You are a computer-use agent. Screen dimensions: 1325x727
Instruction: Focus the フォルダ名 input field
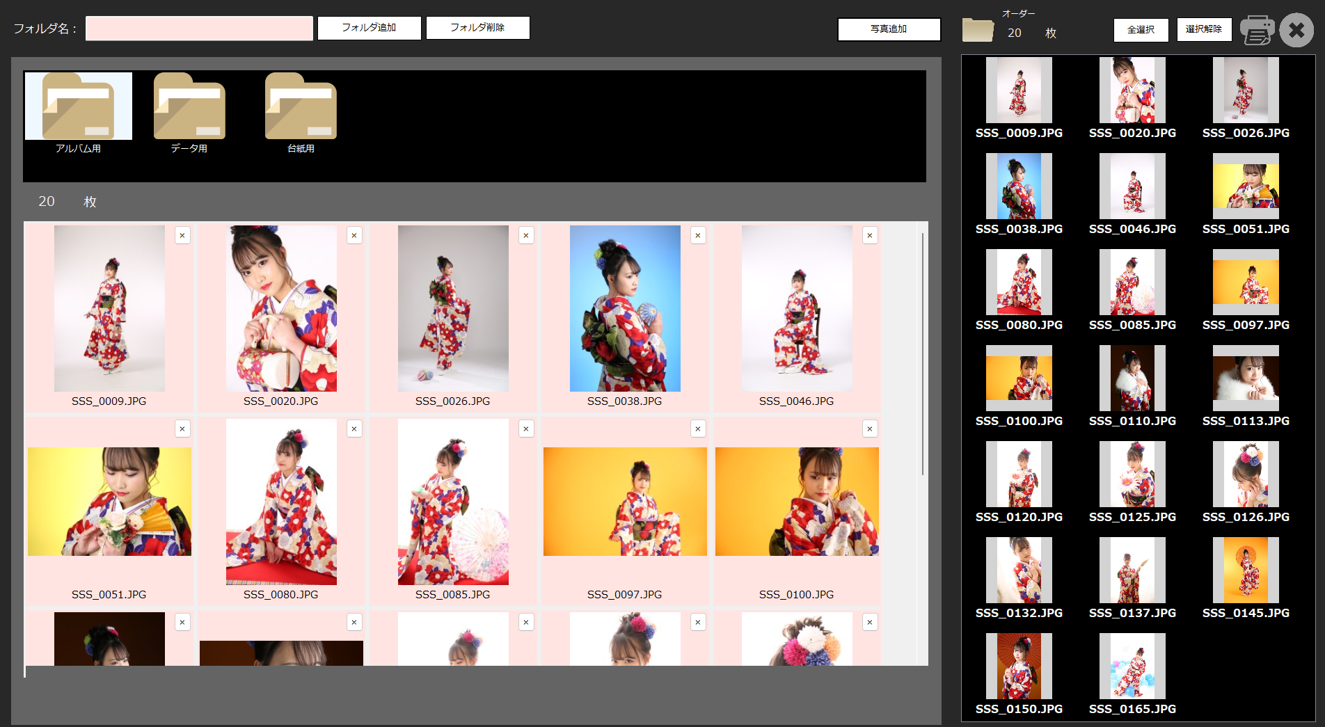(199, 29)
